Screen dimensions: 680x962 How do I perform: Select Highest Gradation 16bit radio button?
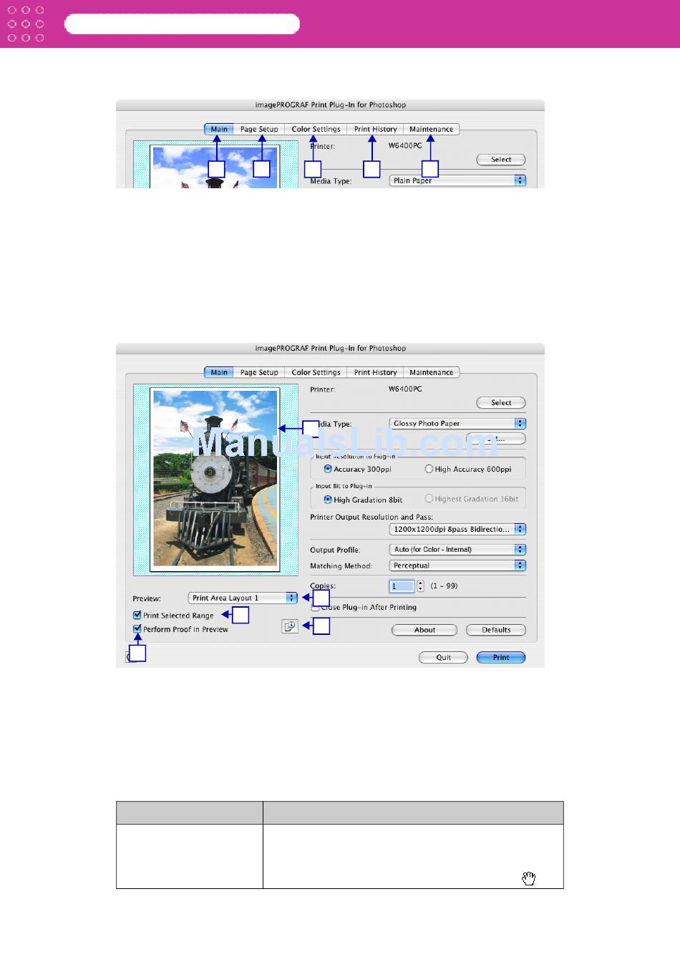pyautogui.click(x=429, y=499)
